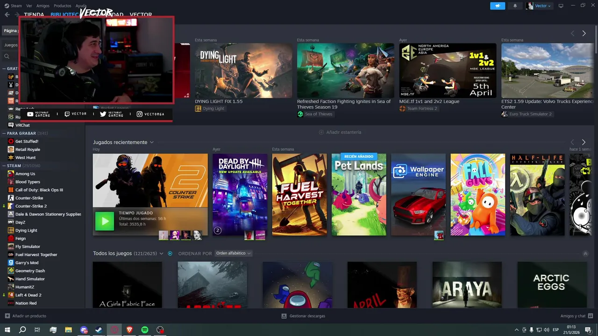This screenshot has height=336, width=598.
Task: Expand the Jugados recientemente shelf dropdown
Action: 151,142
